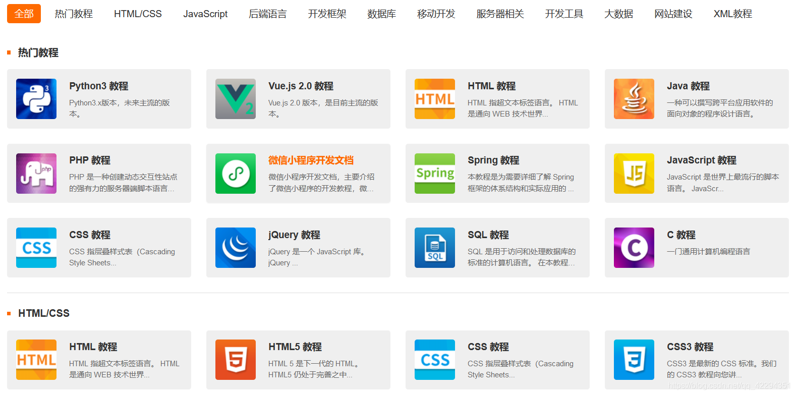This screenshot has height=395, width=795.
Task: Click description starting "CSS3 是最新的 CSS 标准。"
Action: pyautogui.click(x=722, y=369)
